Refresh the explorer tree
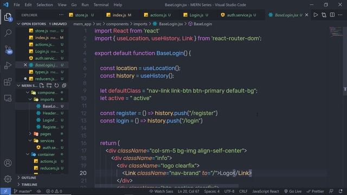The image size is (347, 195). point(56,86)
